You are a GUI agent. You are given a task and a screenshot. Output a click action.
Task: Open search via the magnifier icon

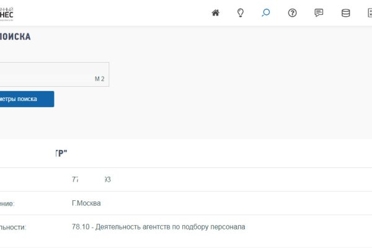(266, 13)
